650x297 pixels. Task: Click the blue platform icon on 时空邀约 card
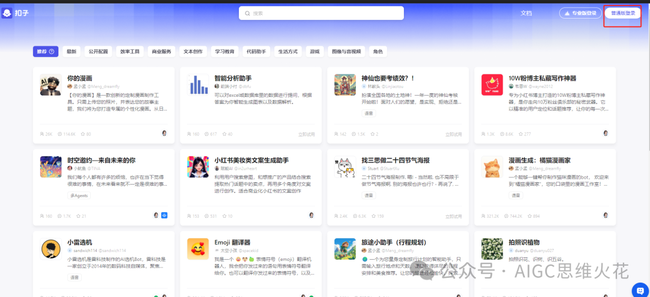[x=164, y=215]
